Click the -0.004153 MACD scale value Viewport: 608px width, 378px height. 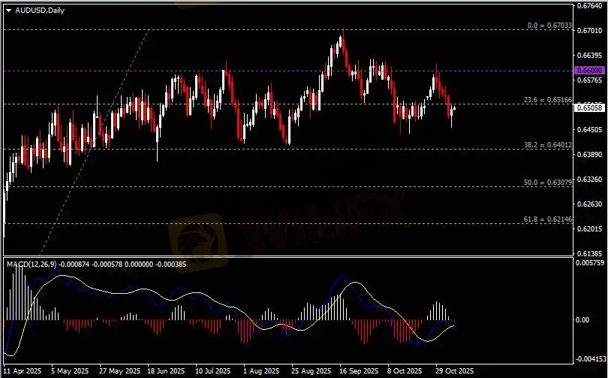[589, 360]
